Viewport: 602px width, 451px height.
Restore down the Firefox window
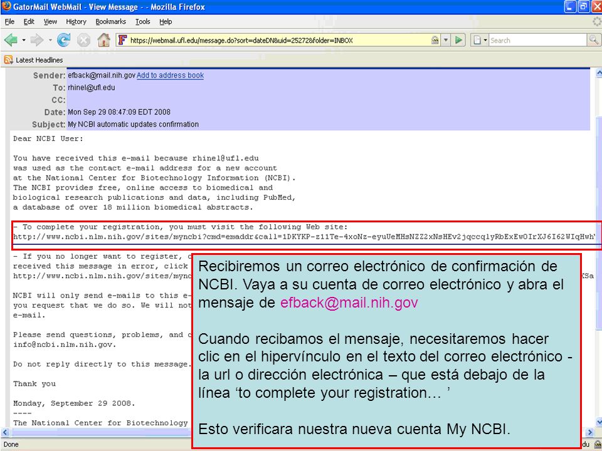coord(584,6)
